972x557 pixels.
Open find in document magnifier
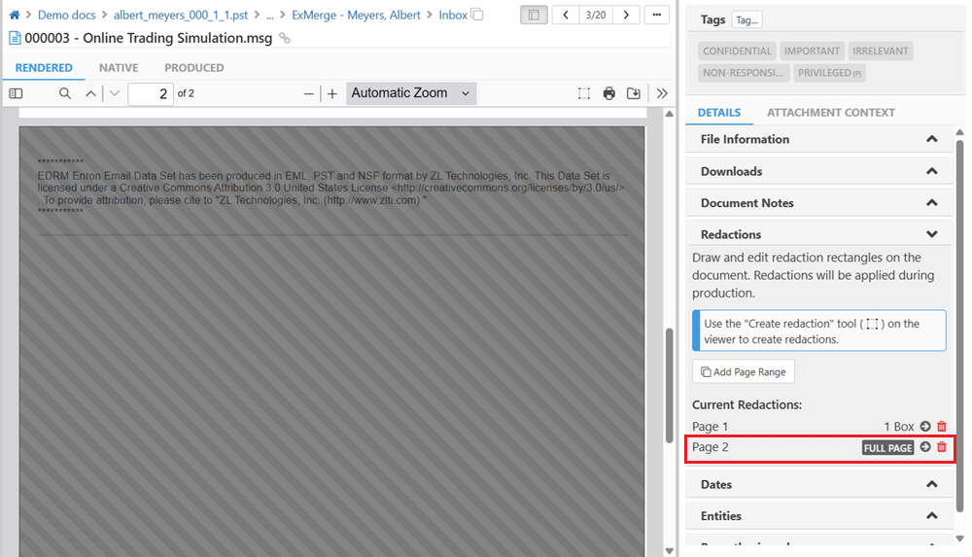[x=64, y=93]
